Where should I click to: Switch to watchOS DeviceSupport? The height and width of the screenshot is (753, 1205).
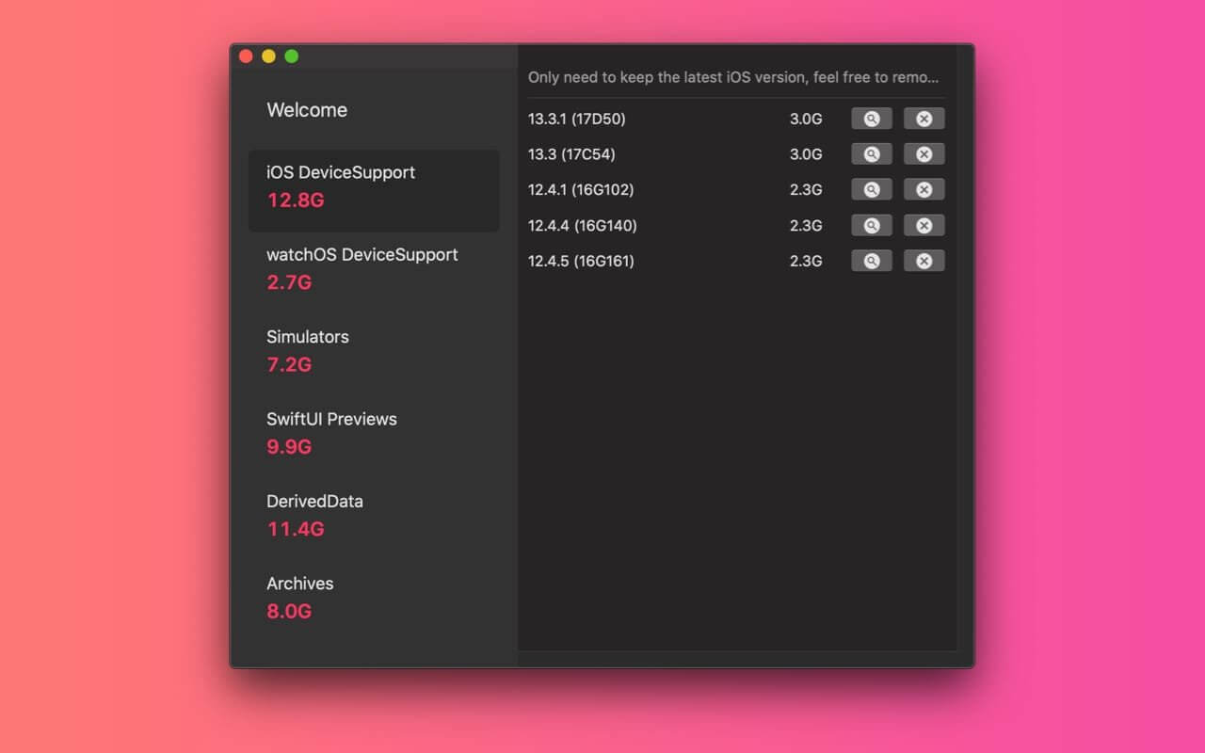[374, 268]
